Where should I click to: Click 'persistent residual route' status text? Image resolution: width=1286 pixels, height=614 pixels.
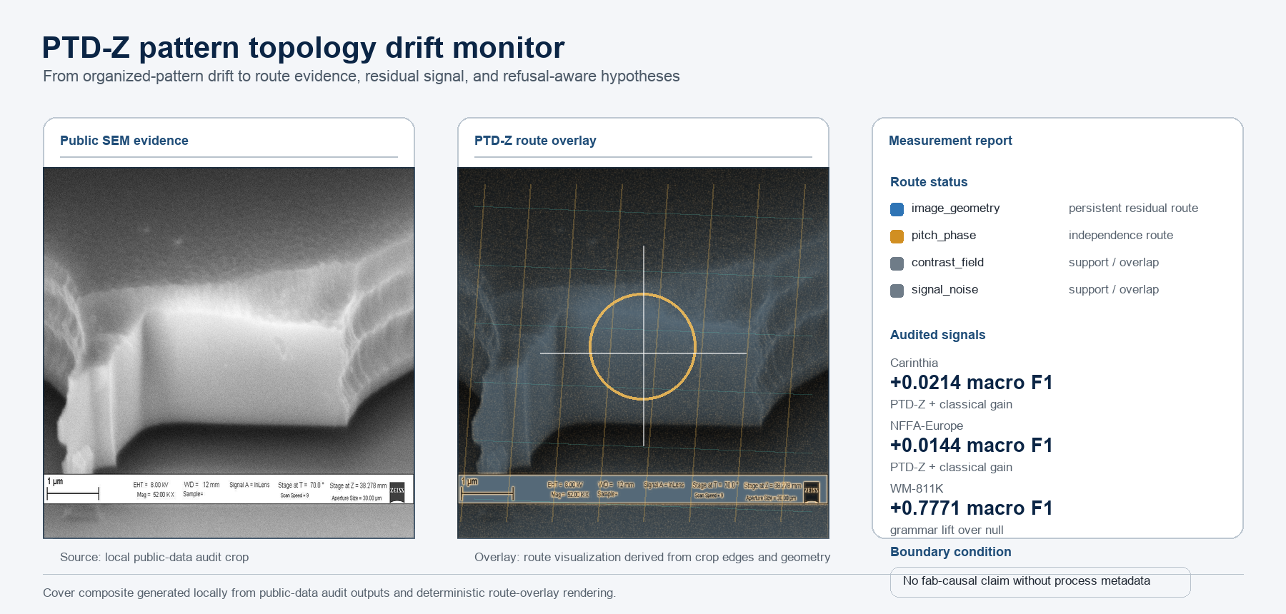pyautogui.click(x=1133, y=208)
